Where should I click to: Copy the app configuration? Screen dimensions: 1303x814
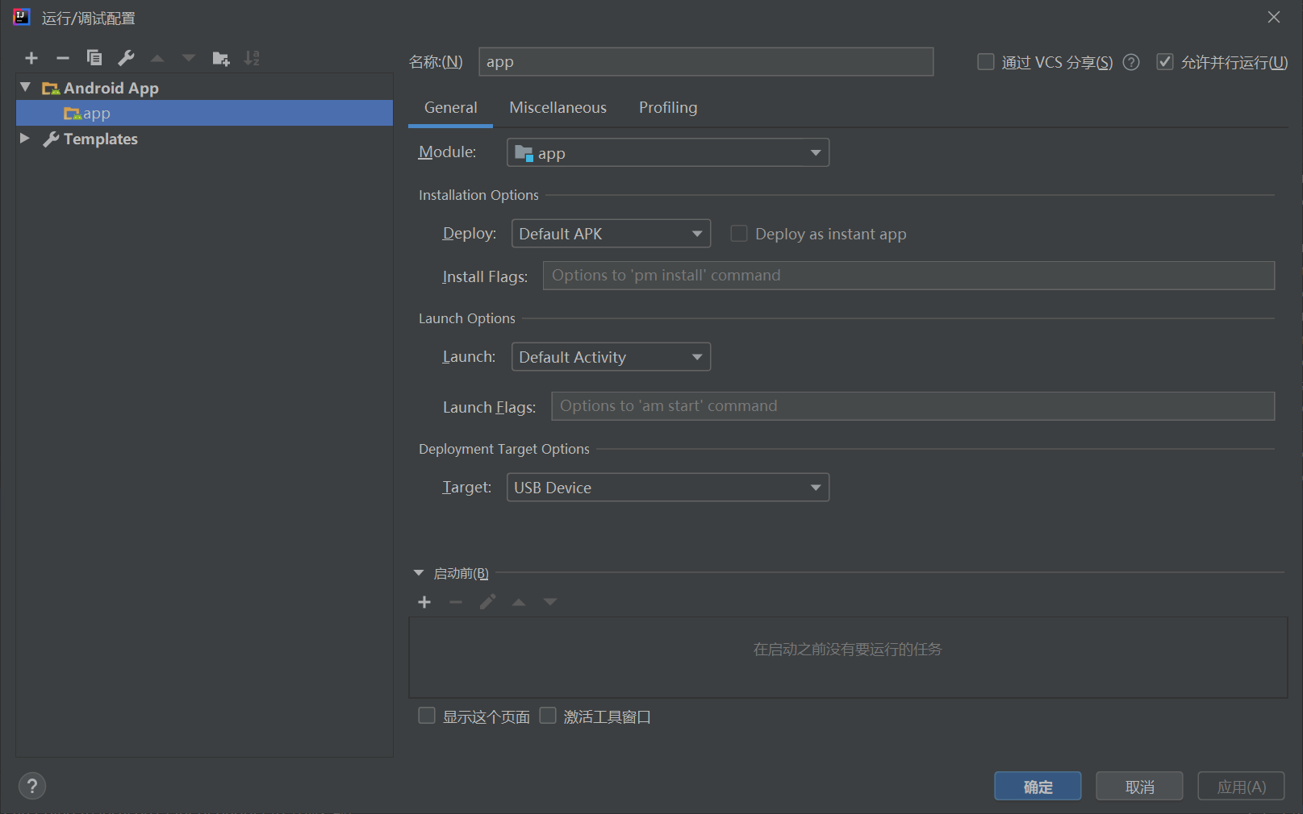pos(94,58)
